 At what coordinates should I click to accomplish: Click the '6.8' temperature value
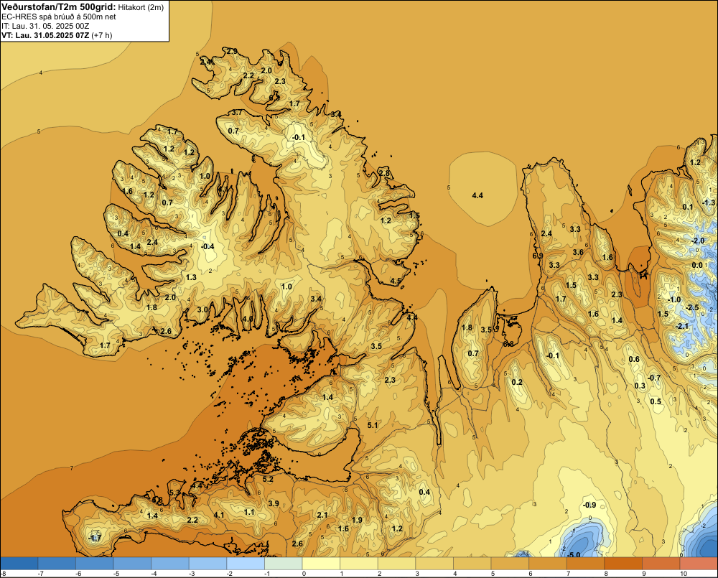point(508,344)
